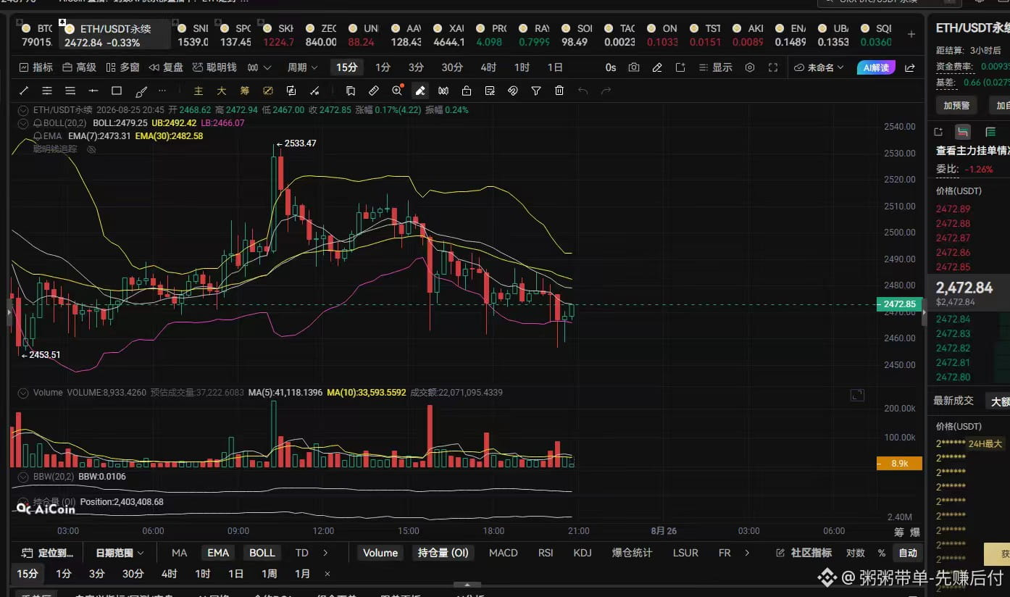Add a new ticker tab with plus
The height and width of the screenshot is (597, 1010).
(911, 34)
